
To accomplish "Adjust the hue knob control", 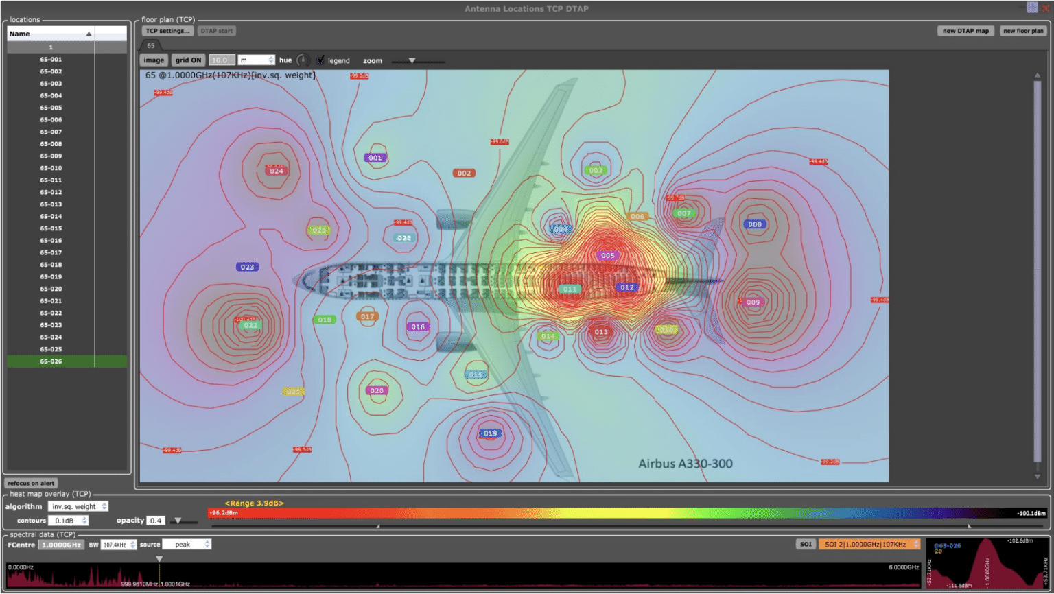I will [x=304, y=60].
